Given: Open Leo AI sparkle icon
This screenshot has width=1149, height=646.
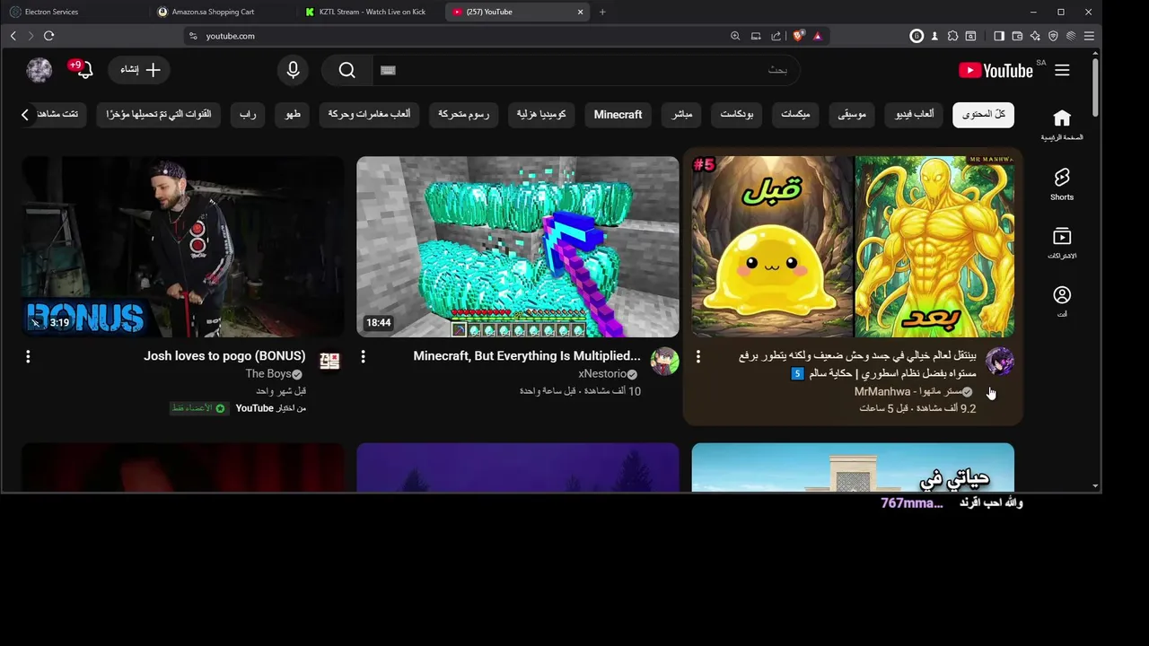Looking at the screenshot, I should point(1035,36).
